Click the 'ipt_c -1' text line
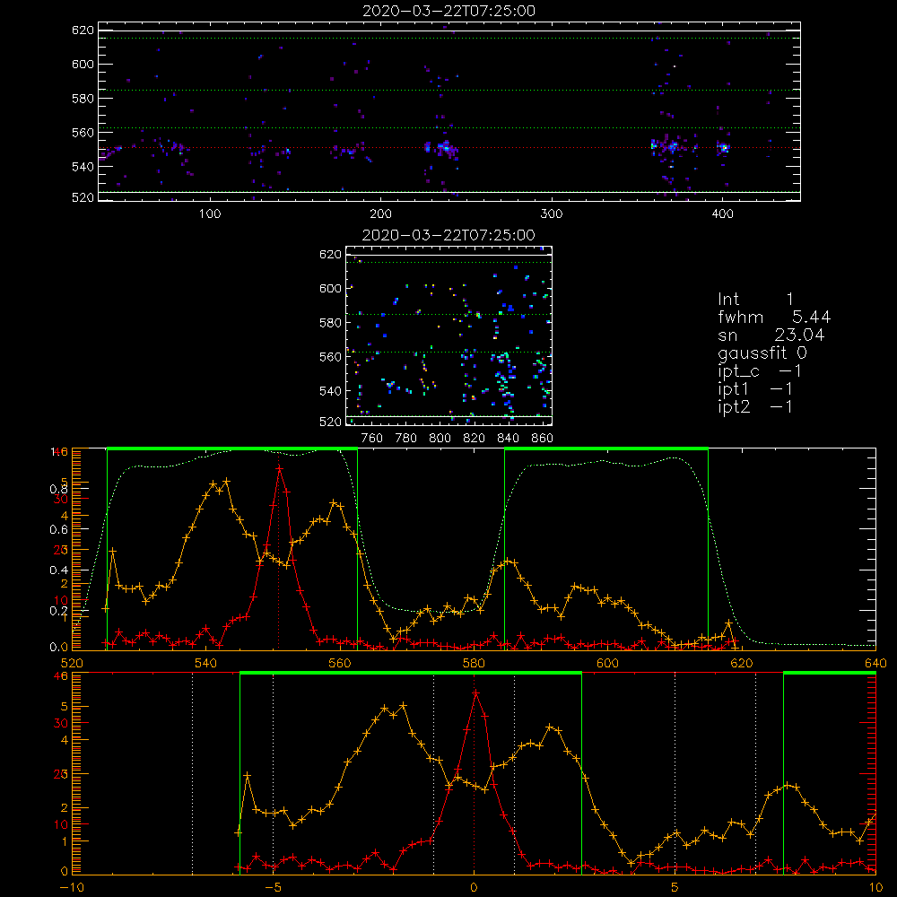The image size is (897, 897). 760,371
